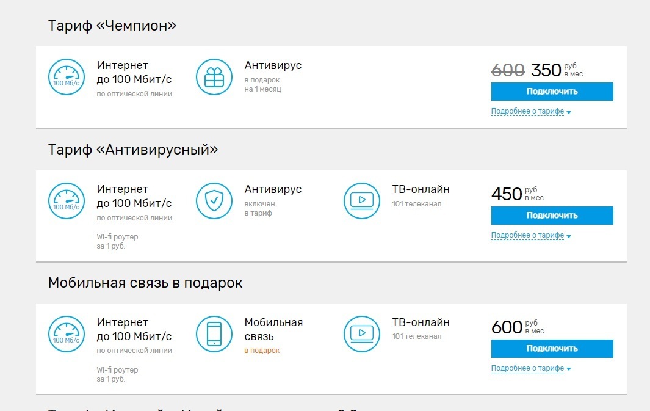The height and width of the screenshot is (411, 650).
Task: Click the shield checkmark antivirus icon
Action: tap(214, 200)
